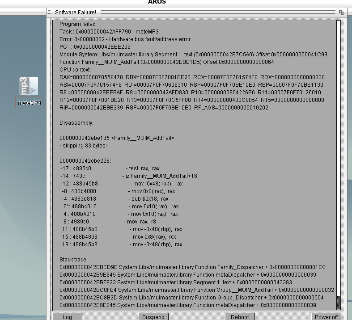Click the 0x0000000042EC0FE4 Group__MUIM_AddTail stack line
352x320 pixels.
[197, 290]
